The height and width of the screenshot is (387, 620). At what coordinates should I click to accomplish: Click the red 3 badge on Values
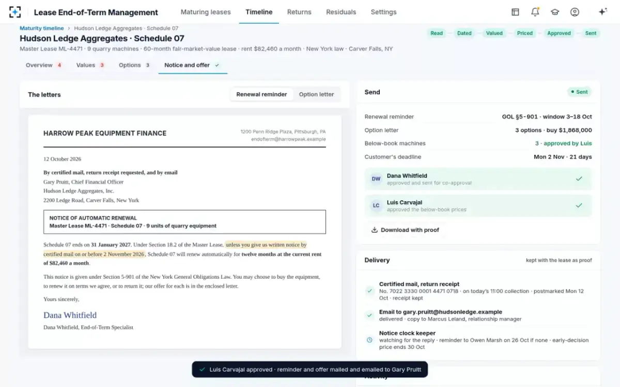point(102,65)
